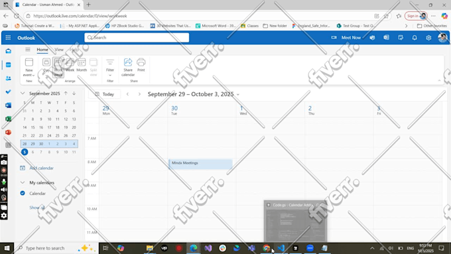The height and width of the screenshot is (254, 451).
Task: Select date 24 in mini calendar
Action: pyautogui.click(x=49, y=135)
